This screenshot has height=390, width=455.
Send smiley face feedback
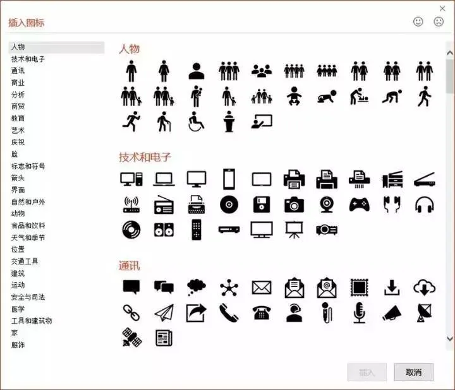(418, 21)
